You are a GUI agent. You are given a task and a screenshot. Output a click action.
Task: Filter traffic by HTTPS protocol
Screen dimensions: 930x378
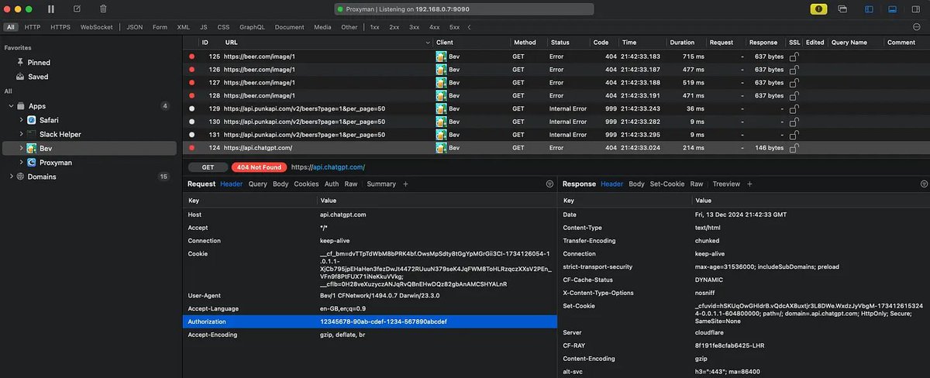pos(60,26)
